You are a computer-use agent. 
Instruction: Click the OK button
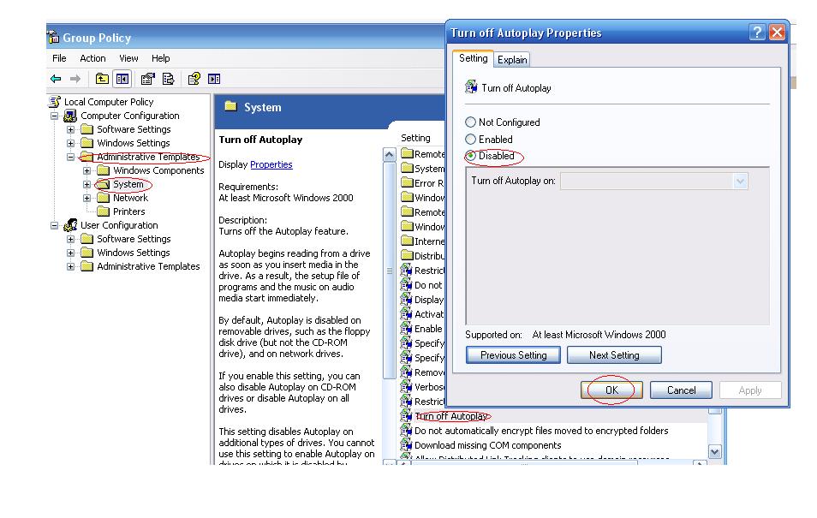pyautogui.click(x=611, y=390)
